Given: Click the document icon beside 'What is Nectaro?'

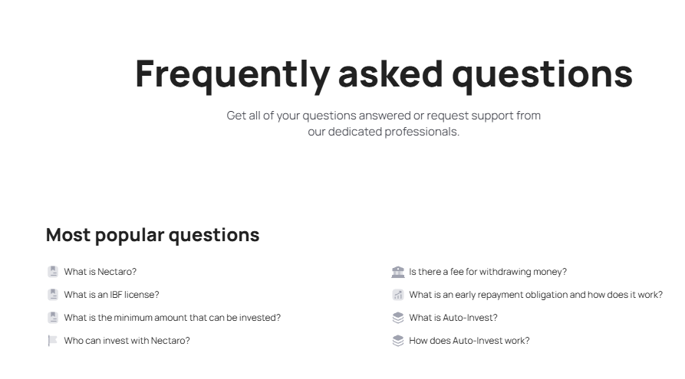Looking at the screenshot, I should point(53,272).
